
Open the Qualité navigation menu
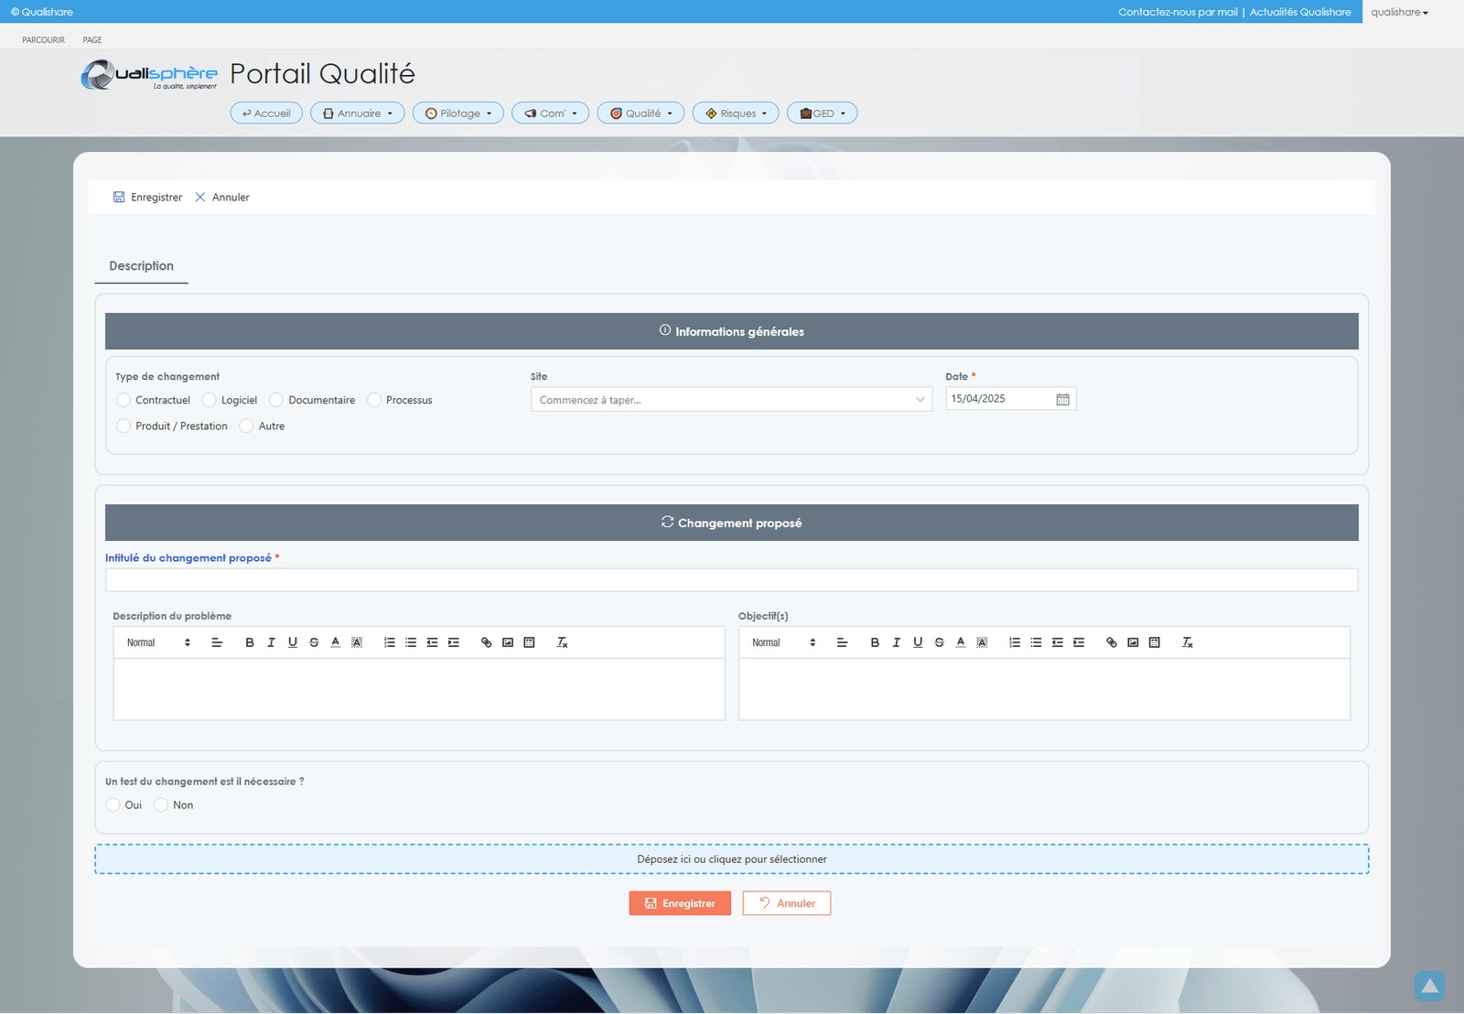click(x=640, y=113)
